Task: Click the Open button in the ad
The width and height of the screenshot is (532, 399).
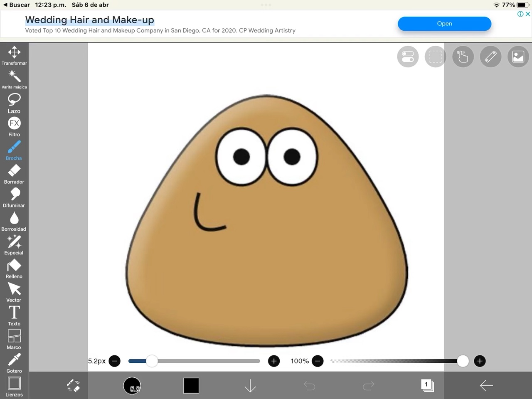Action: pyautogui.click(x=444, y=24)
